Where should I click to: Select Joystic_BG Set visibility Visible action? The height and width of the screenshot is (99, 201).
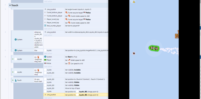(x=72, y=85)
